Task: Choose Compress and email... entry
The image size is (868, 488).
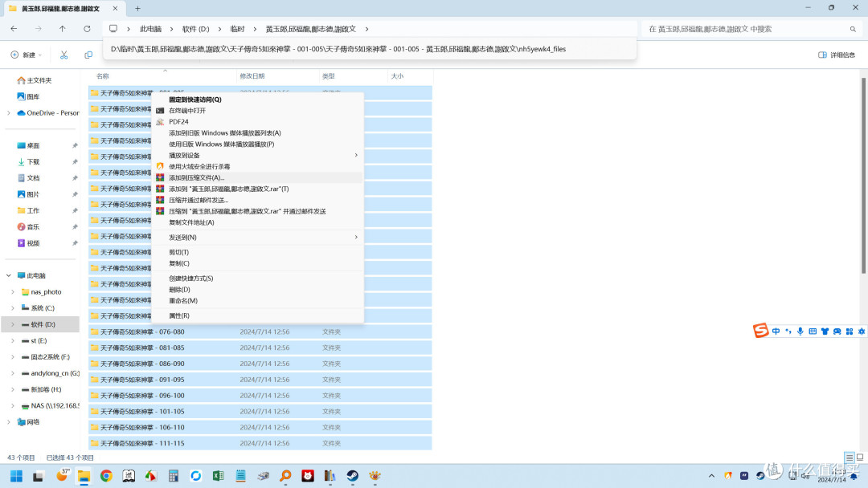Action: click(x=257, y=200)
